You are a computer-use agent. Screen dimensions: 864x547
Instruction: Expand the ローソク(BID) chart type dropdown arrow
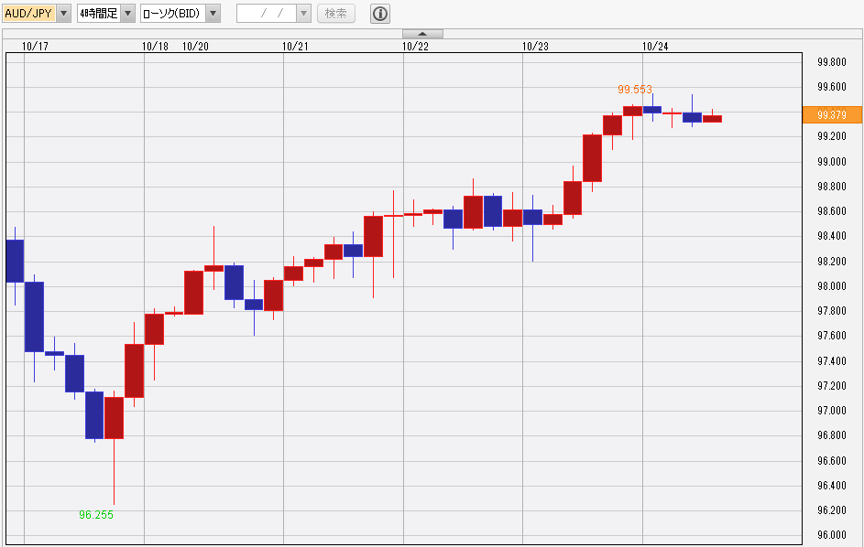(x=213, y=13)
